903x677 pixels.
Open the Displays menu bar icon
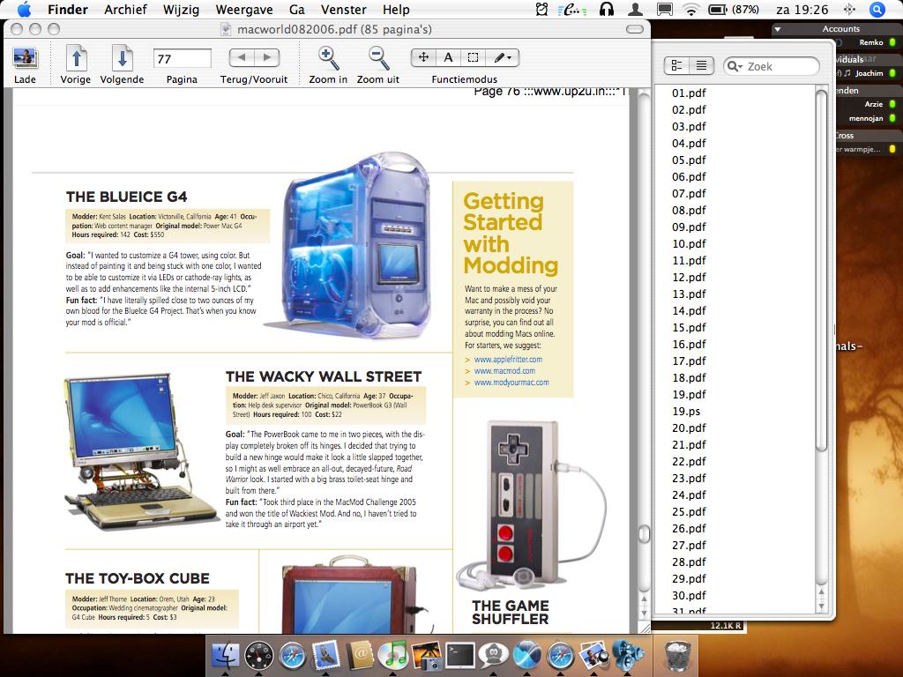[x=665, y=9]
